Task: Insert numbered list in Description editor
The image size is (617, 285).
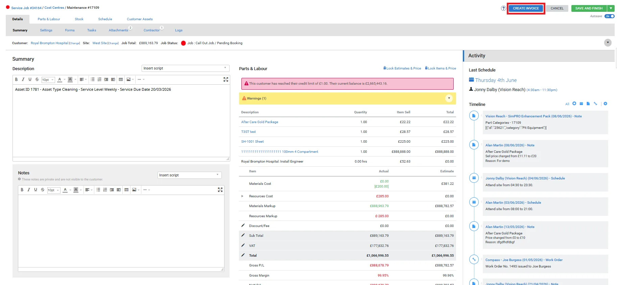Action: (x=99, y=80)
